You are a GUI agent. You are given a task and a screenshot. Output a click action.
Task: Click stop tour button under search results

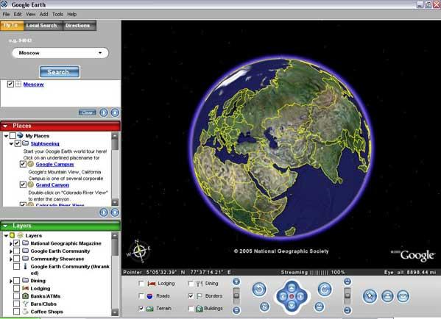click(x=115, y=112)
